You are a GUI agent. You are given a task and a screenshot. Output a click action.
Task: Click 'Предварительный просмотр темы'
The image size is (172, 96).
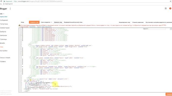[x=73, y=22]
